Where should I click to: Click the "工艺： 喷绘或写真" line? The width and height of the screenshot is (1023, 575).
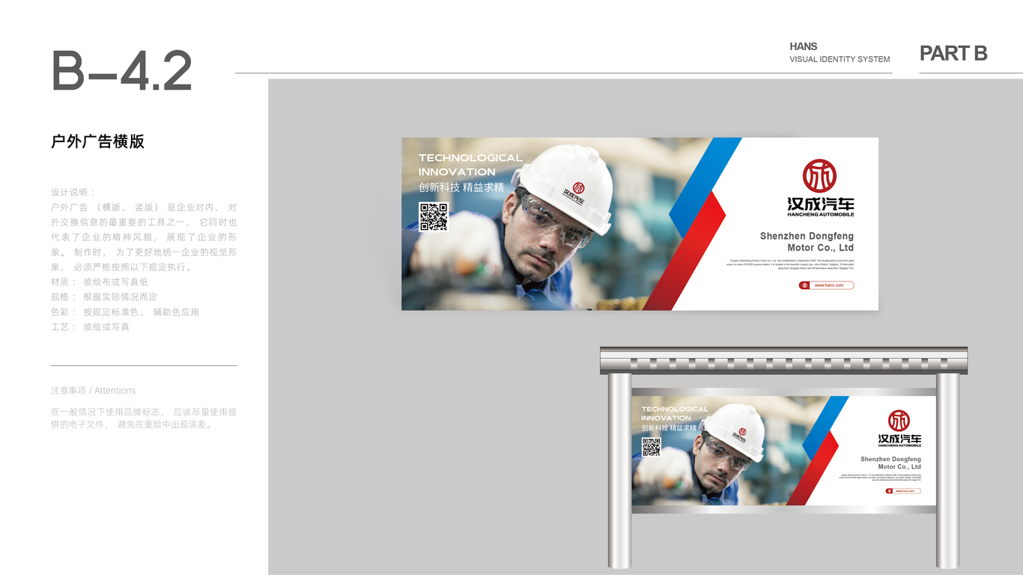[91, 327]
